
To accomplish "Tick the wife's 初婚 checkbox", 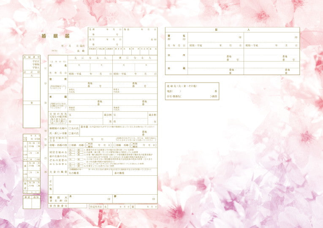I will [115, 145].
